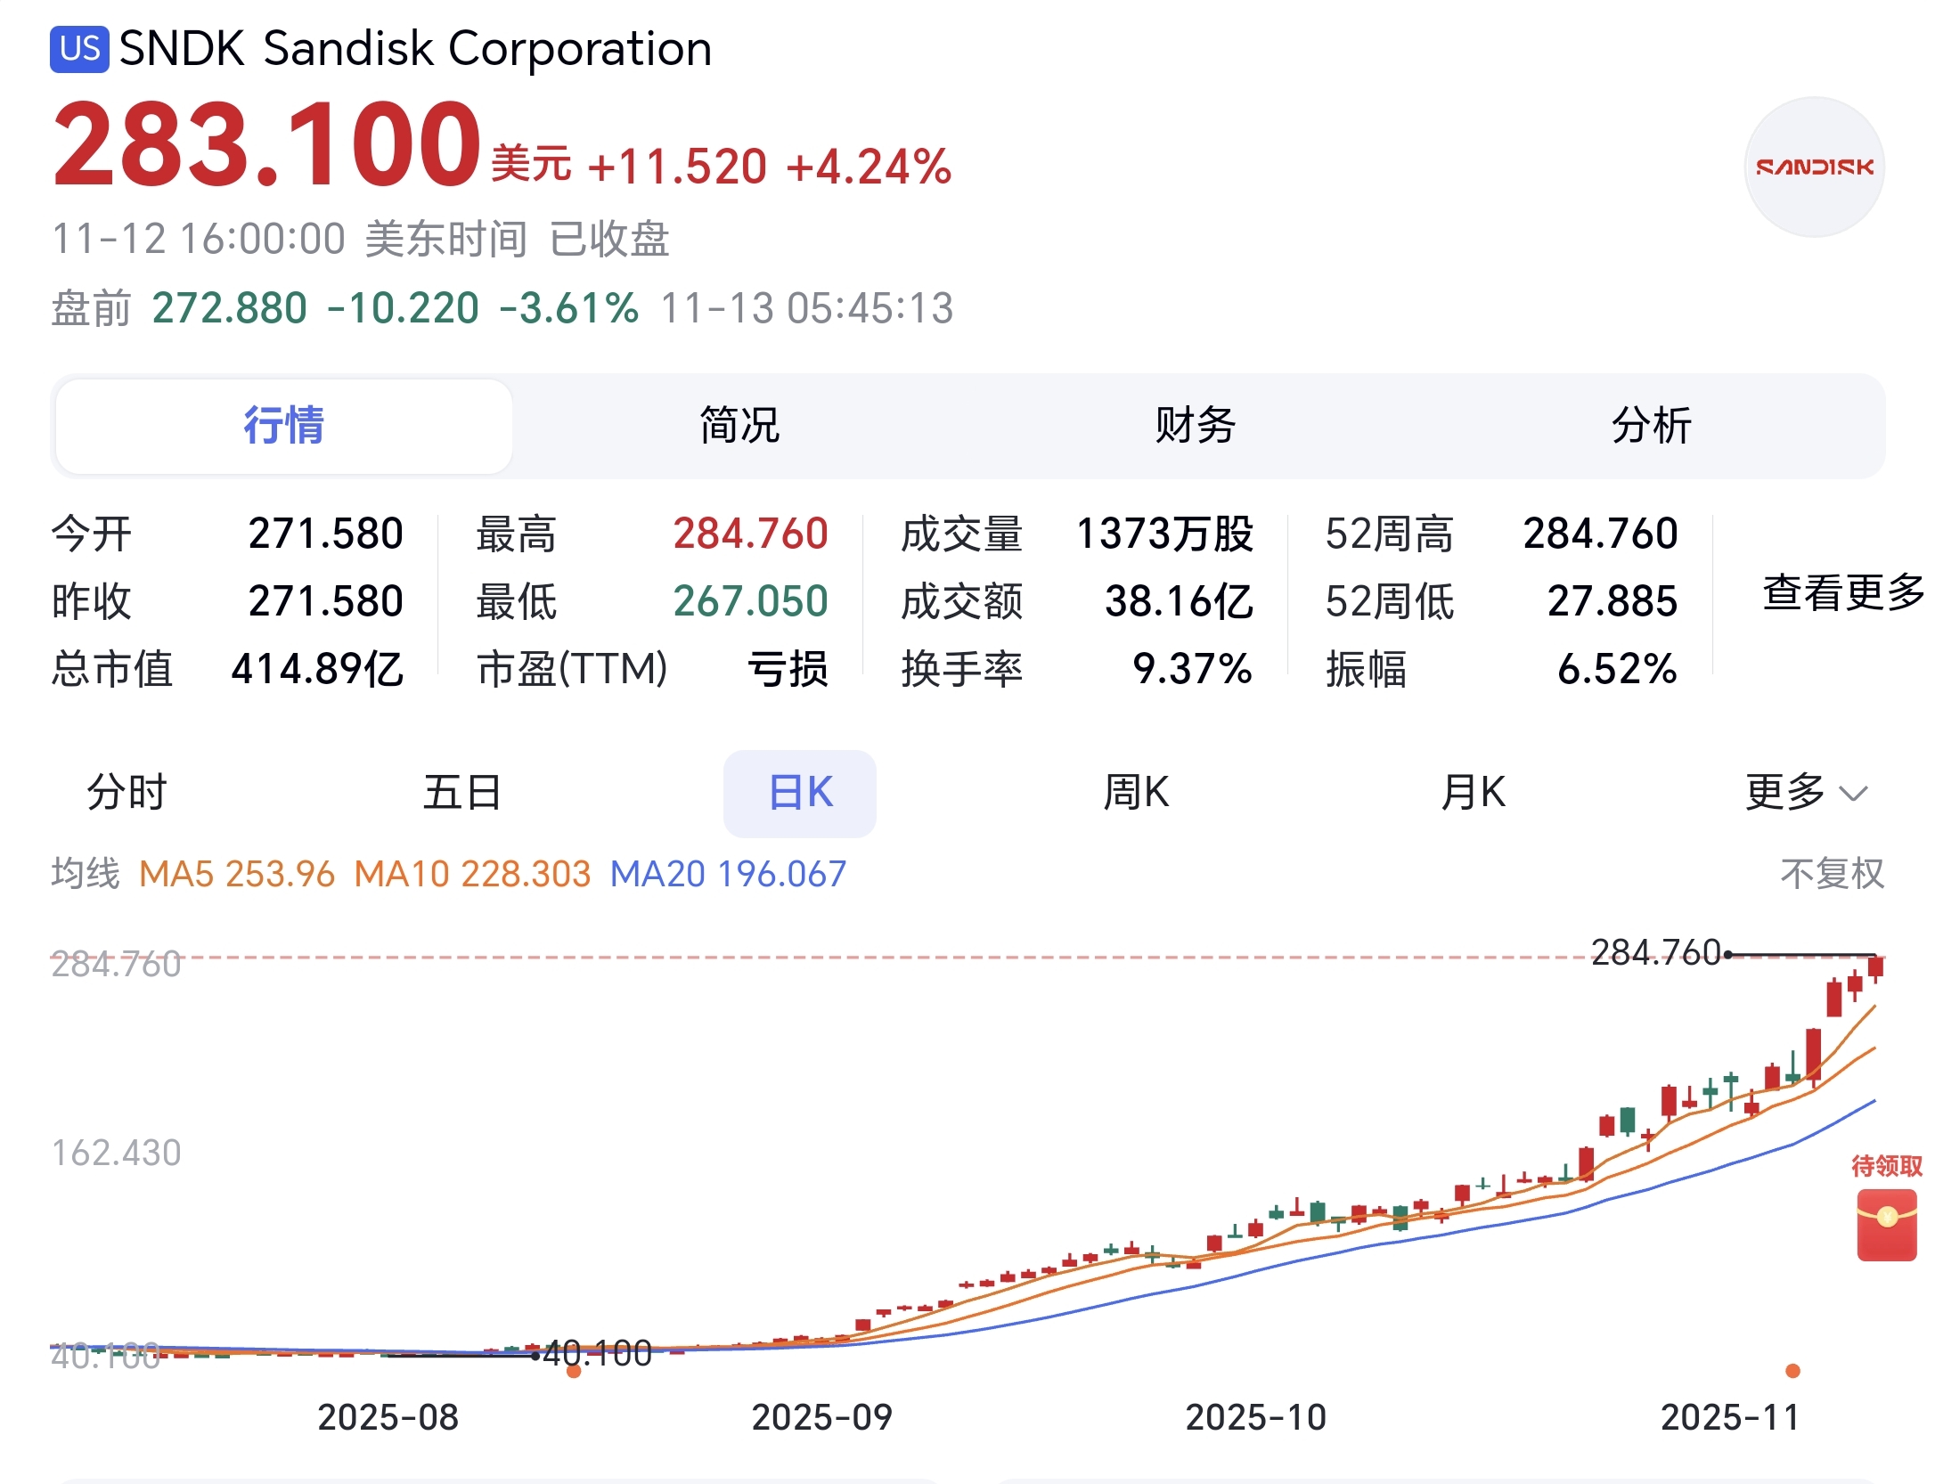Select the 日K chart view

[799, 793]
